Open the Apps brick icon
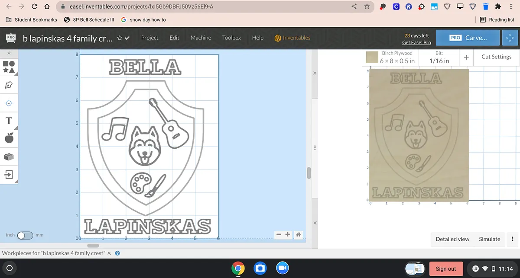 [9, 157]
